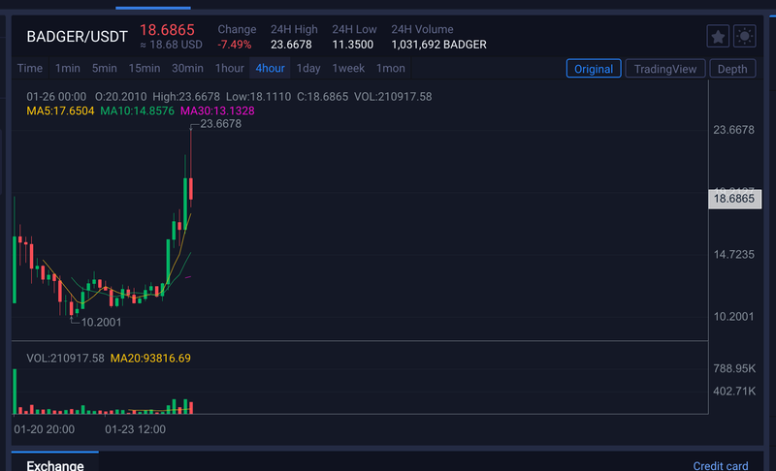Viewport: 776px width, 471px height.
Task: Switch chart to 1hour interval
Action: click(229, 68)
